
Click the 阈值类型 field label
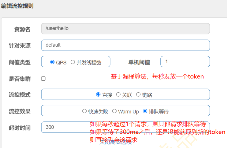coord(20,62)
